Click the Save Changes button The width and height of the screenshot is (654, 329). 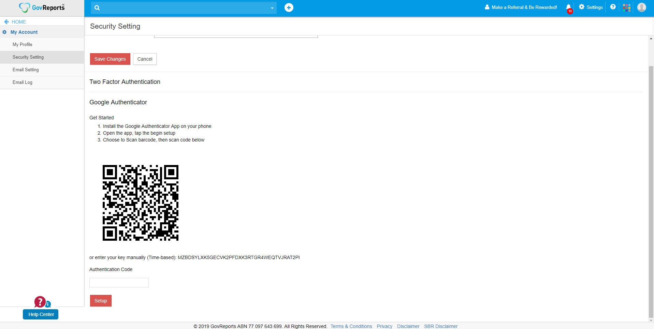pyautogui.click(x=110, y=59)
